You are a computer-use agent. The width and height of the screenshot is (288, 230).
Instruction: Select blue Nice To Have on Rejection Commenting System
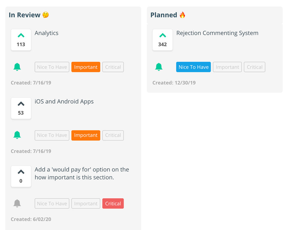point(193,67)
